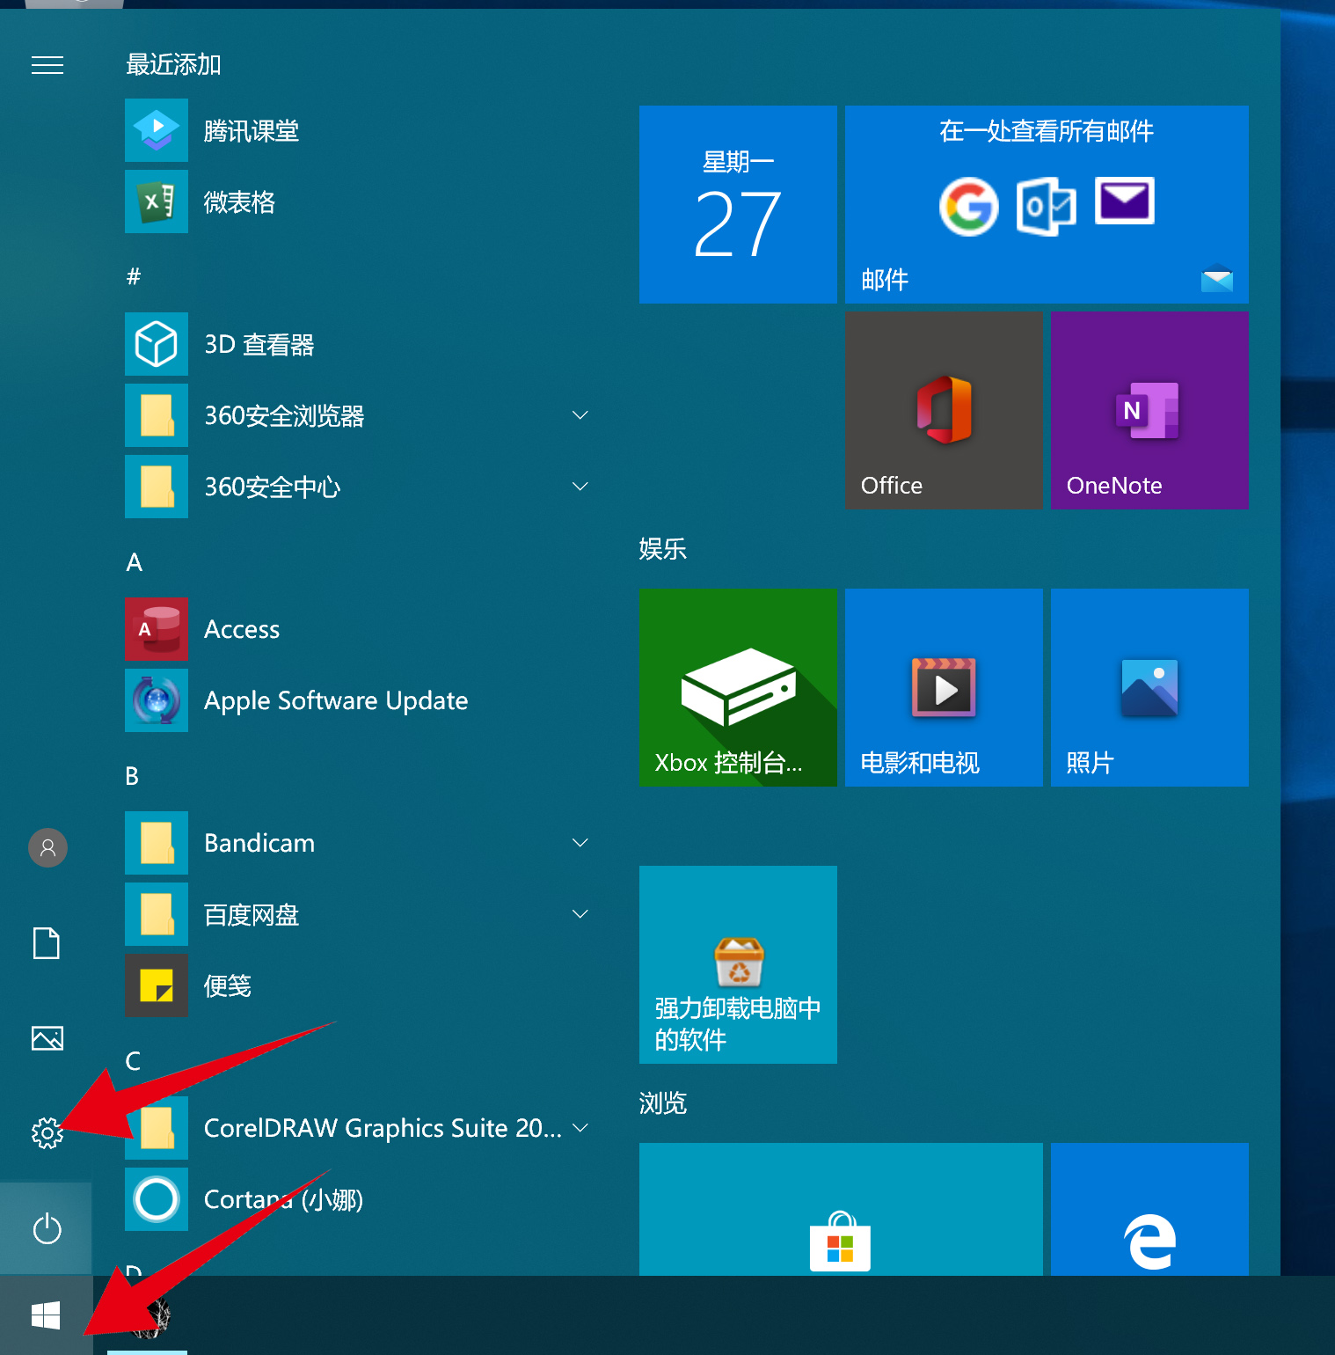Click the 娱乐 tile group title
This screenshot has width=1335, height=1355.
662,549
